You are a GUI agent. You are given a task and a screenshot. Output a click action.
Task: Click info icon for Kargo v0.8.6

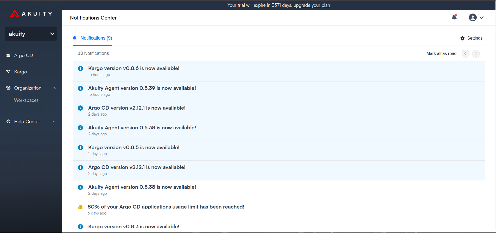coord(80,68)
